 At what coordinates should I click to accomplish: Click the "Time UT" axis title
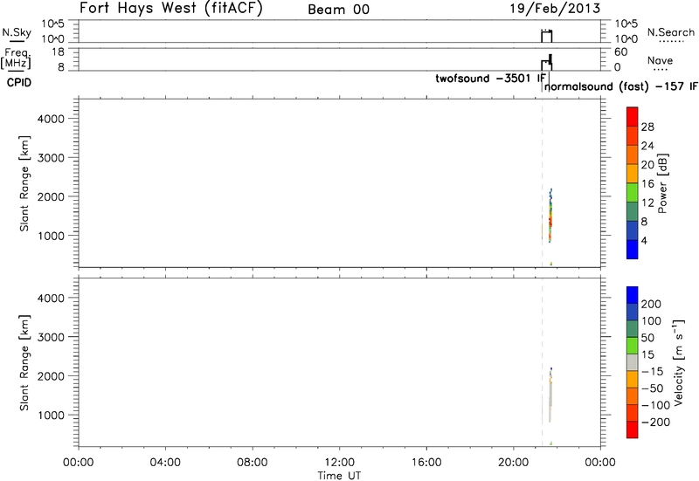click(x=339, y=475)
